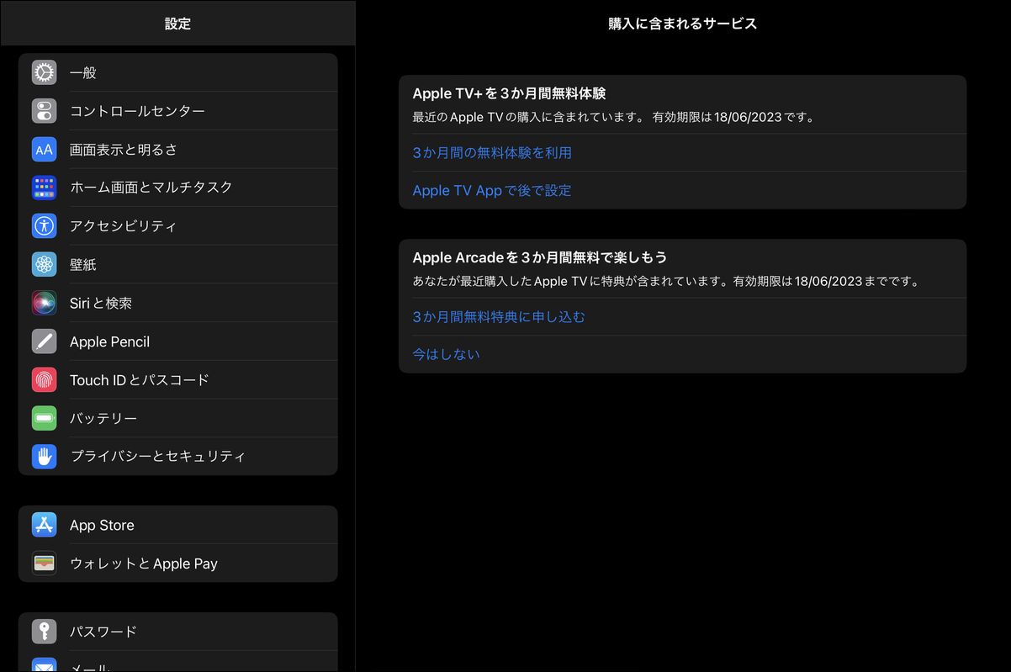This screenshot has width=1011, height=672.
Task: Tap 今はしない link
Action: point(447,354)
